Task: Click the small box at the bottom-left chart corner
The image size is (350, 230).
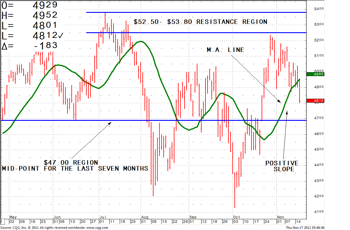Action: [x=3, y=221]
